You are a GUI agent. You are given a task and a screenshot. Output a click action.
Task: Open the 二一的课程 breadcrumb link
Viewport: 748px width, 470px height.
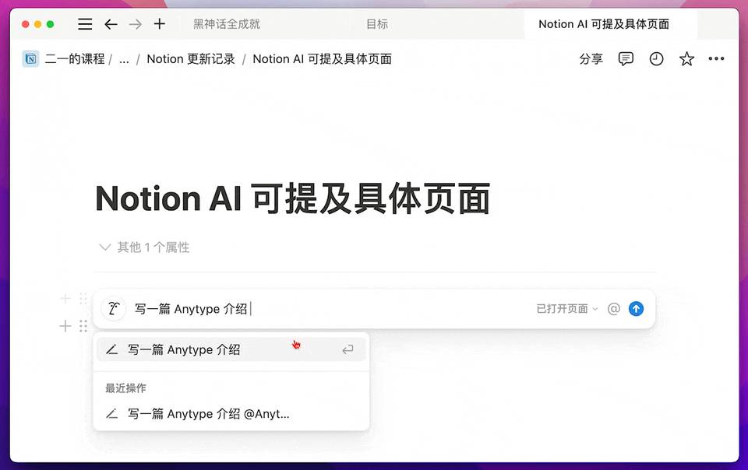click(75, 59)
